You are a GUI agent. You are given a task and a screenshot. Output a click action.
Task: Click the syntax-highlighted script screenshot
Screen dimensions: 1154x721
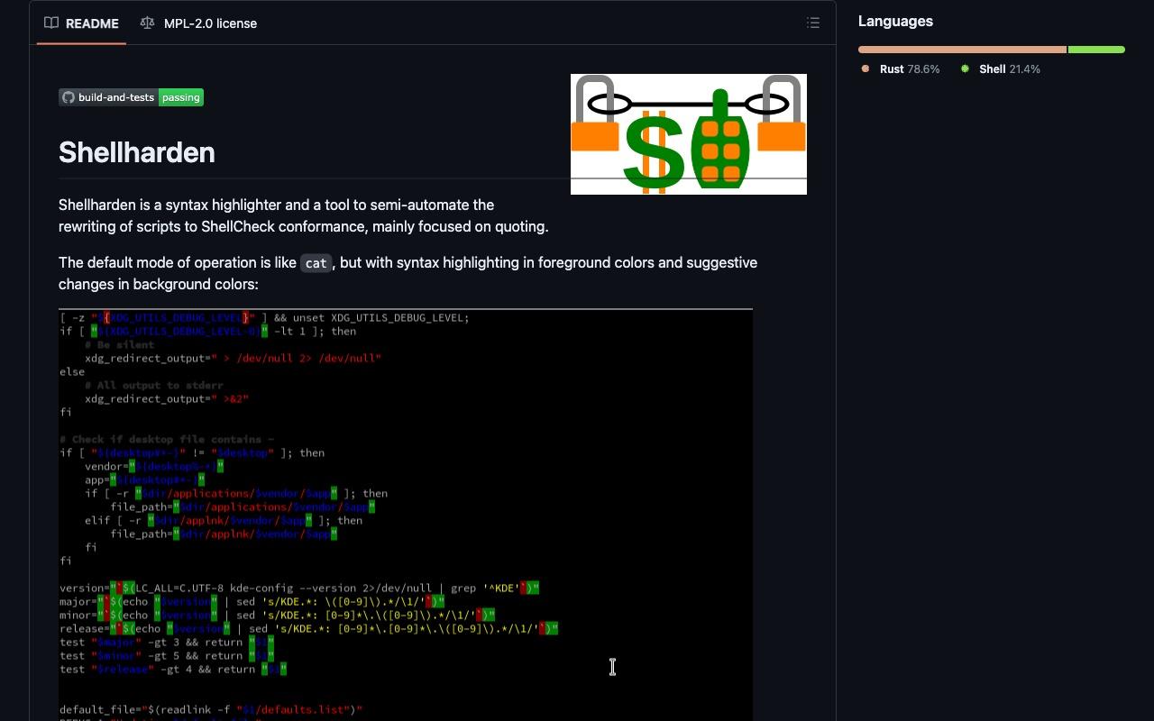[406, 515]
